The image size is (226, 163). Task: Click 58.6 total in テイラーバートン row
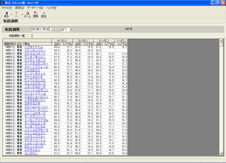tap(56, 140)
